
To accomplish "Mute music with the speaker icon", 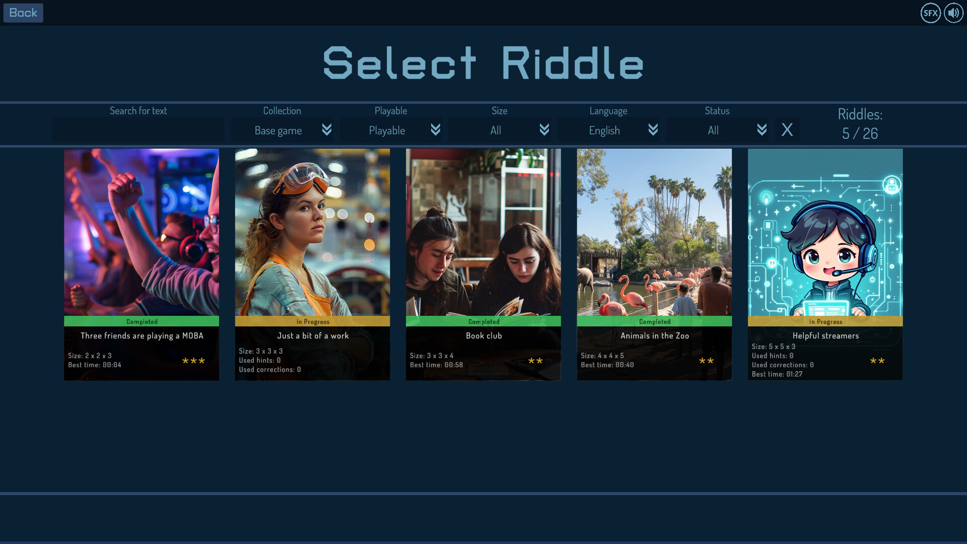I will 953,13.
